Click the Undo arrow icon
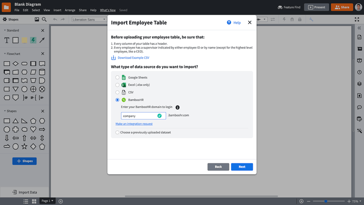Image resolution: width=364 pixels, height=205 pixels. [x=55, y=19]
